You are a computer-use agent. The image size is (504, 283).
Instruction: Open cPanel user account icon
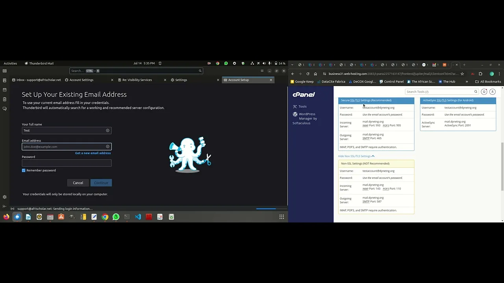[492, 92]
